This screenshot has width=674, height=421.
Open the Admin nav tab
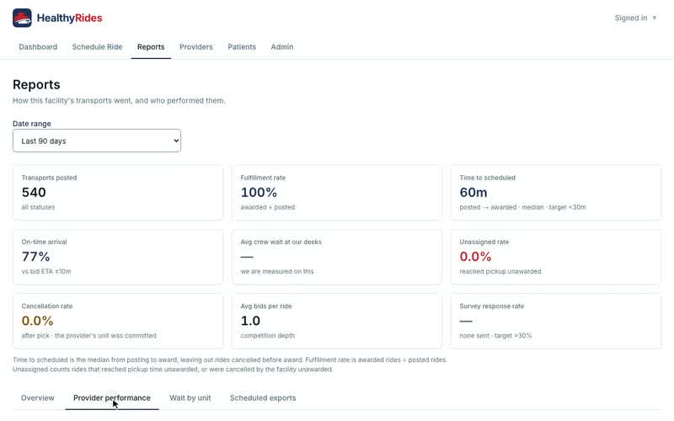(282, 47)
